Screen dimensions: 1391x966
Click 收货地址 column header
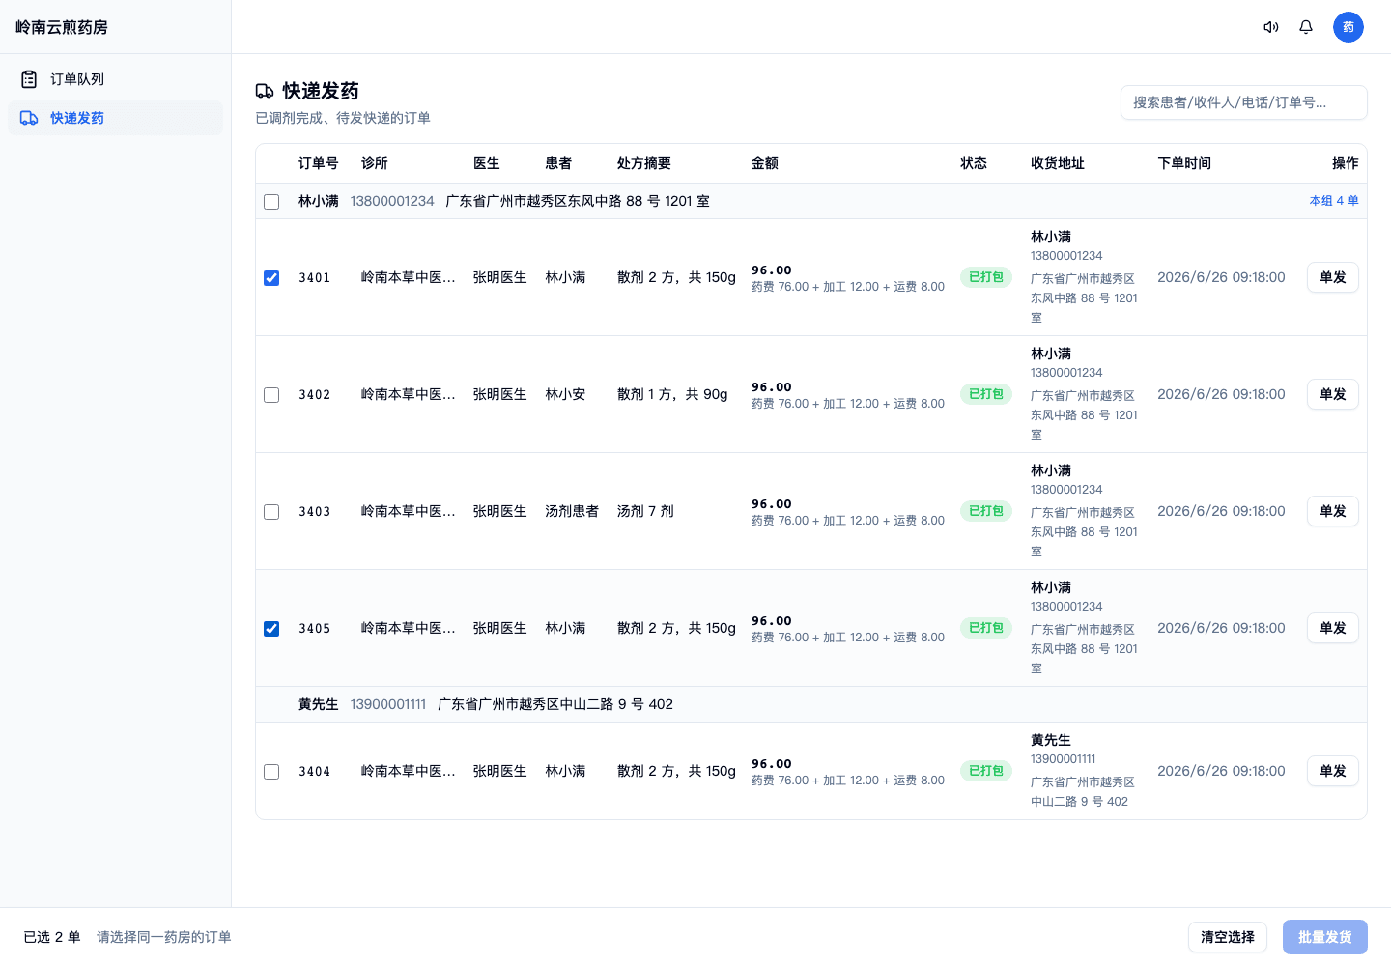(1058, 163)
